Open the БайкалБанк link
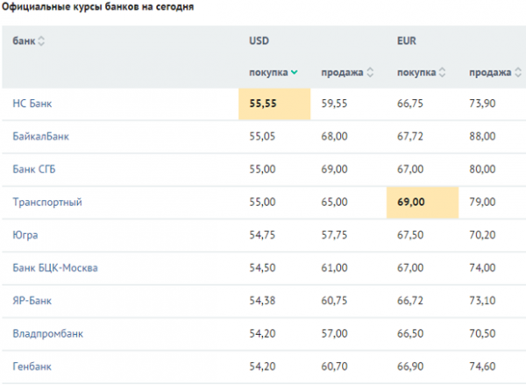 point(40,137)
